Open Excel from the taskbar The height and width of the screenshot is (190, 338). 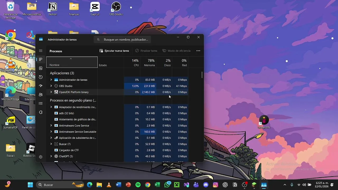coord(157,185)
